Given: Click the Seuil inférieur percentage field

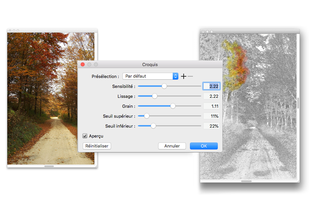Looking at the screenshot, I should [211, 126].
